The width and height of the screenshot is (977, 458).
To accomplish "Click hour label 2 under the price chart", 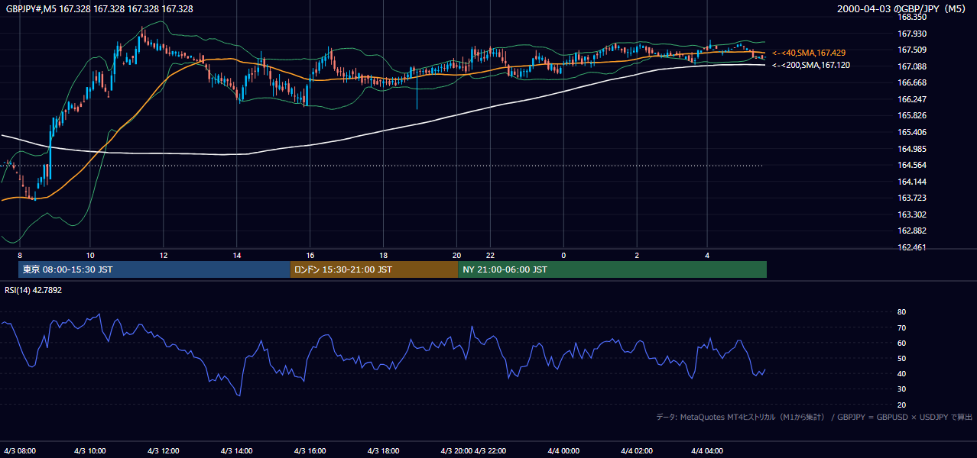I will tap(637, 255).
